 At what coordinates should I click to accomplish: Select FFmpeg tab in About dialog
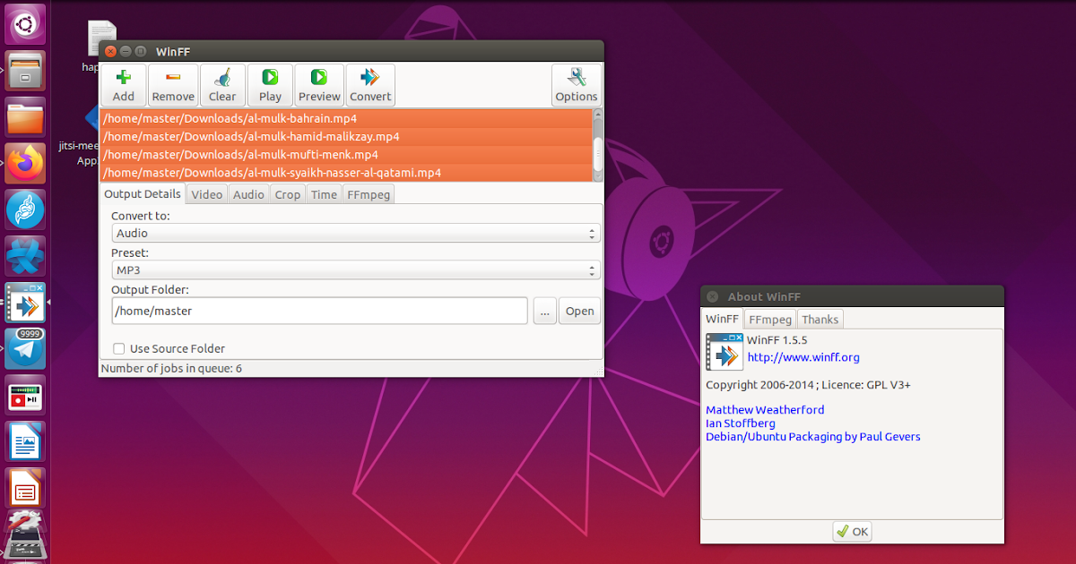(770, 320)
